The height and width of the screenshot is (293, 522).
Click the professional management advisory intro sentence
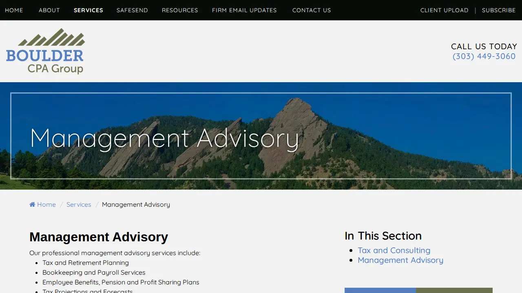pyautogui.click(x=115, y=253)
